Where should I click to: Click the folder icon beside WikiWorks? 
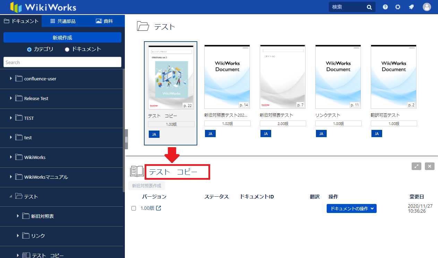pos(19,157)
